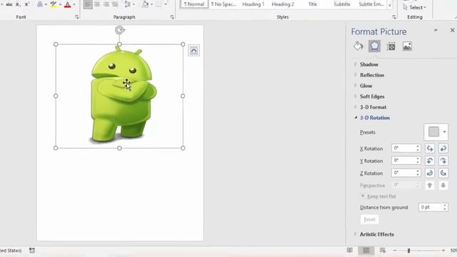Viewport: 457px width, 257px height.
Task: Align text left
Action: 88,4
